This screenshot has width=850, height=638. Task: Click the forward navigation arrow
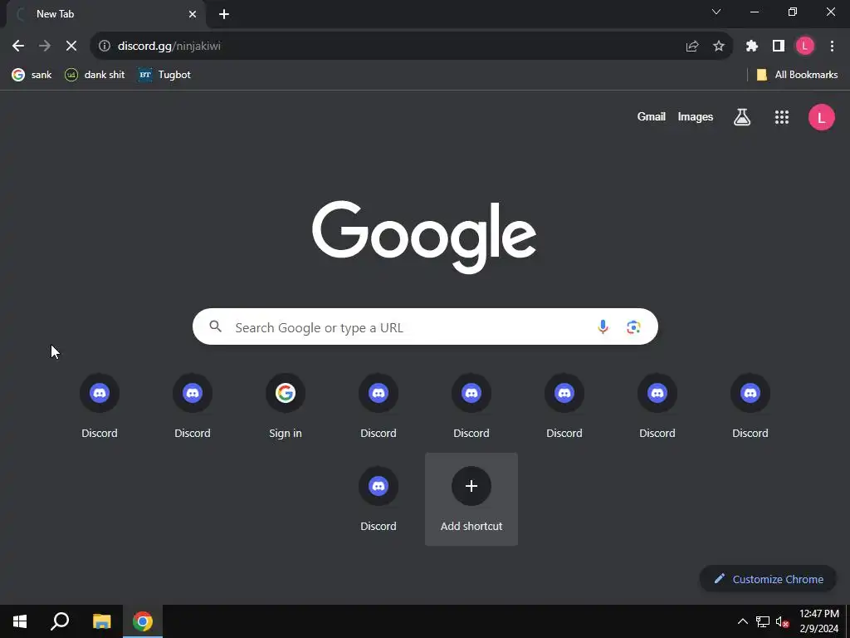[45, 47]
